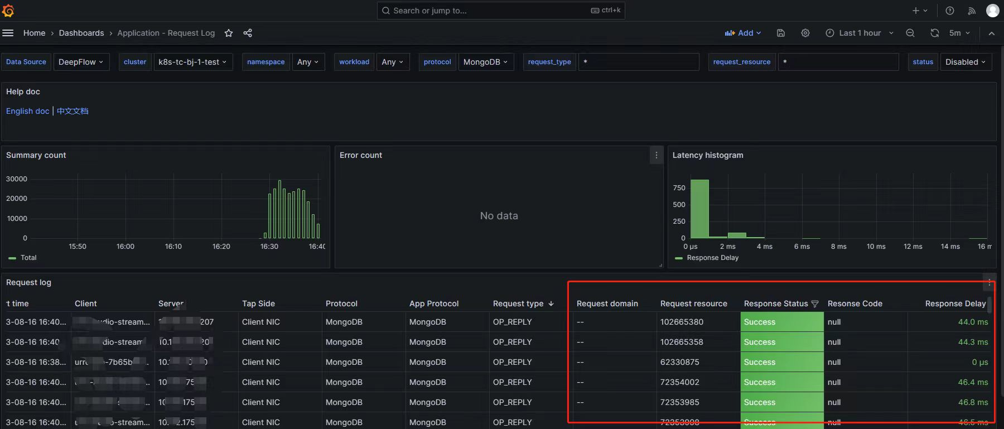Open the hamburger navigation menu

(8, 33)
